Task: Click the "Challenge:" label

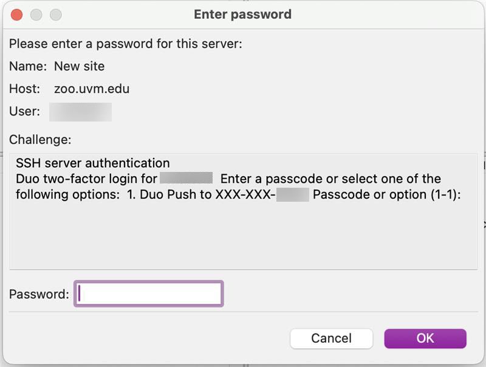Action: click(40, 140)
